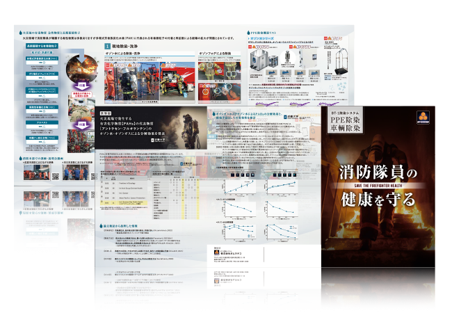This screenshot has width=452, height=313.
Task: Click the upper ozone fog turnout gear photo
Action: click(x=219, y=72)
